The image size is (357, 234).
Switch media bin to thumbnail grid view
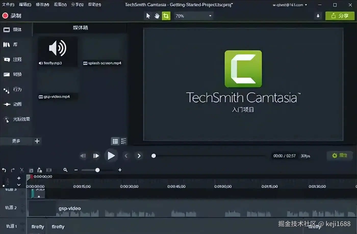(x=115, y=141)
